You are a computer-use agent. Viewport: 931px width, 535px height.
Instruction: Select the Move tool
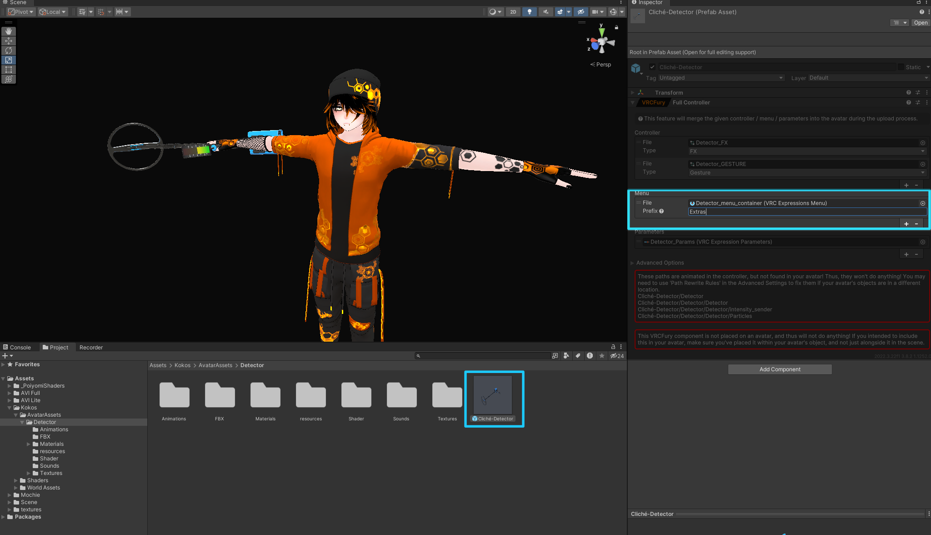pos(9,41)
